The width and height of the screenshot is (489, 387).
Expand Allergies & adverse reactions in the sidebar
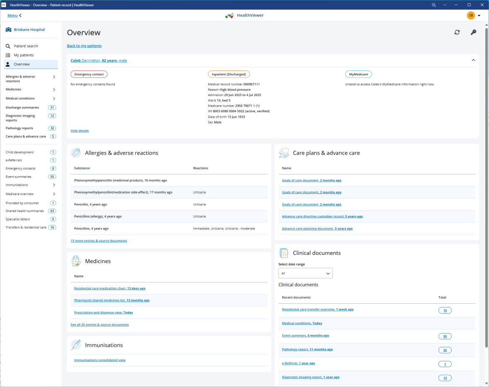coord(54,77)
